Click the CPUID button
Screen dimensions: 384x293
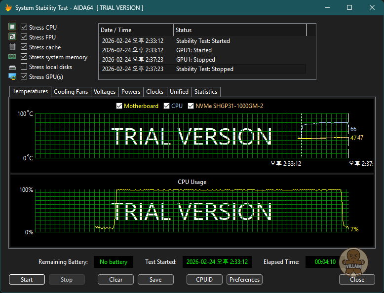(x=204, y=280)
